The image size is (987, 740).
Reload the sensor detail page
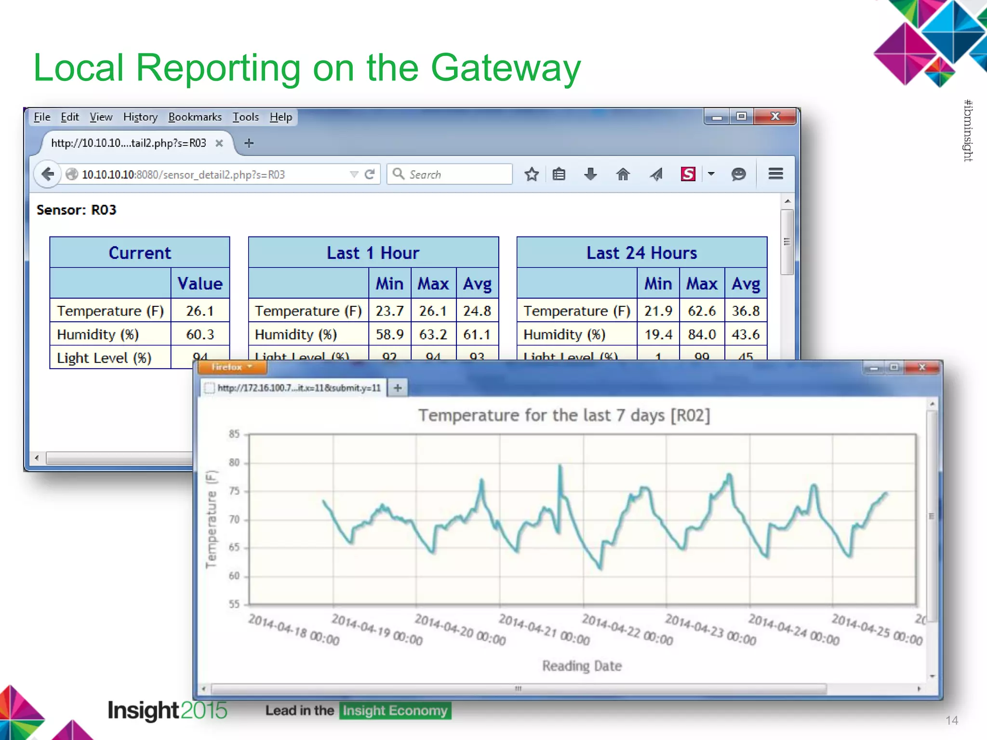coord(370,174)
